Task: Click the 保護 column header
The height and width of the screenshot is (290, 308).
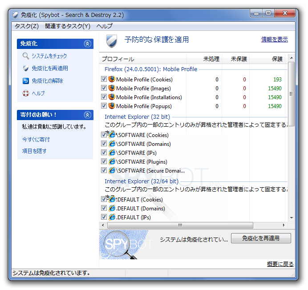Action: [x=268, y=59]
